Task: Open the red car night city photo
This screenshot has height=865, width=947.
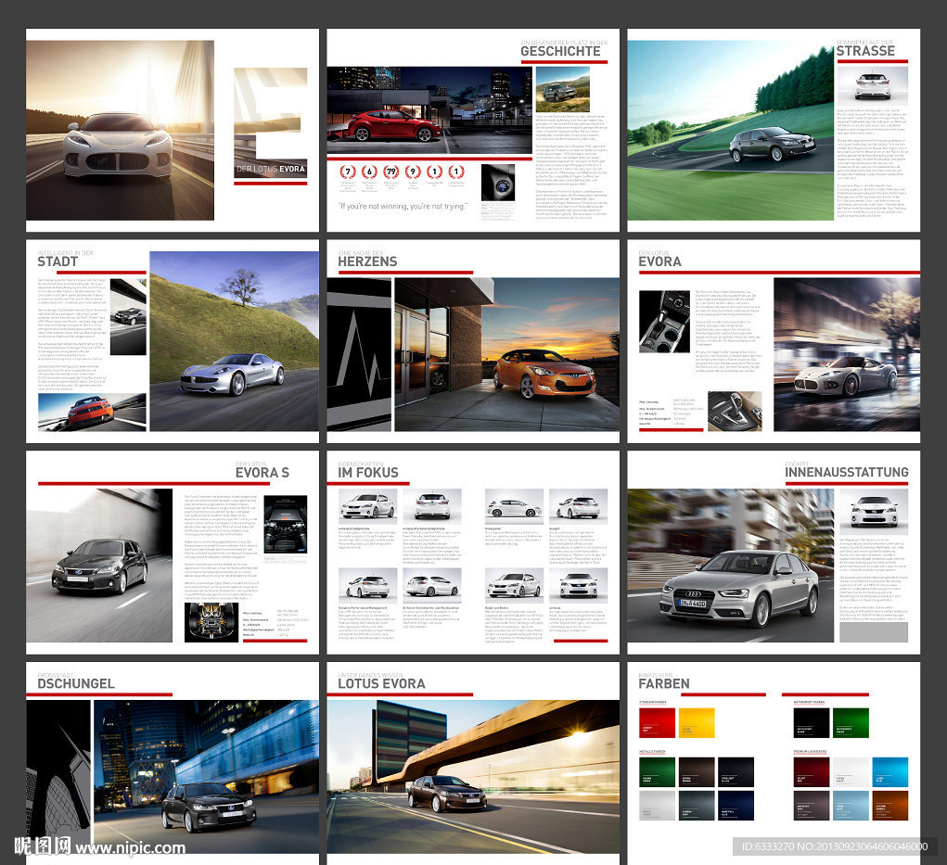Action: (429, 109)
